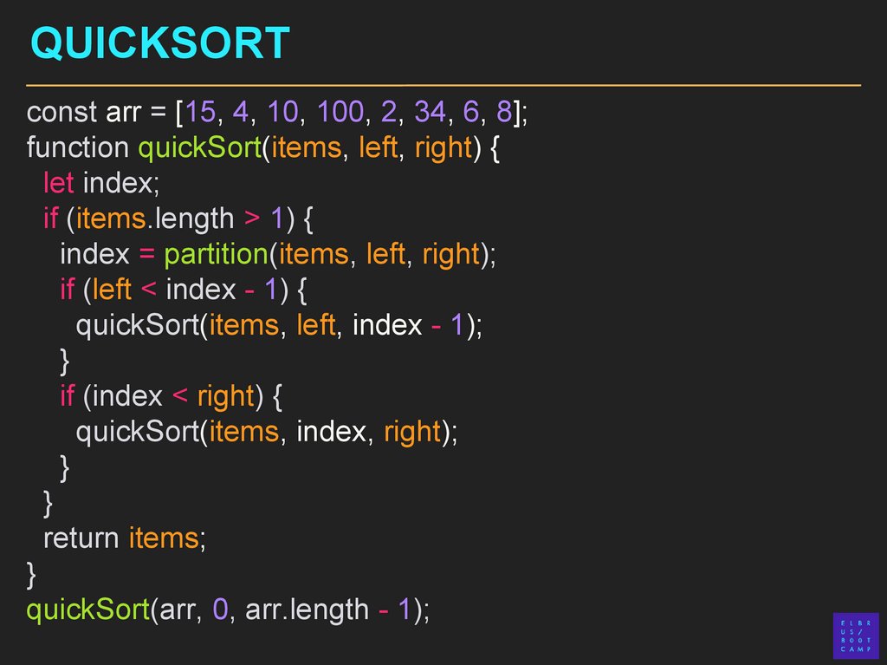Click the number 0 in the final call
The height and width of the screenshot is (665, 887).
220,610
